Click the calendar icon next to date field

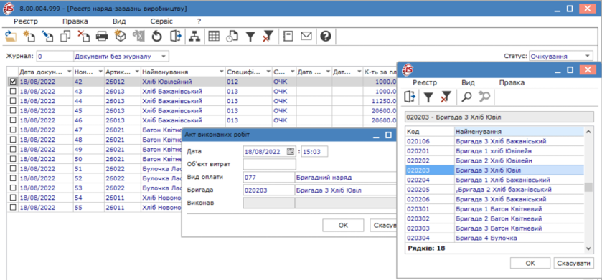coord(291,151)
